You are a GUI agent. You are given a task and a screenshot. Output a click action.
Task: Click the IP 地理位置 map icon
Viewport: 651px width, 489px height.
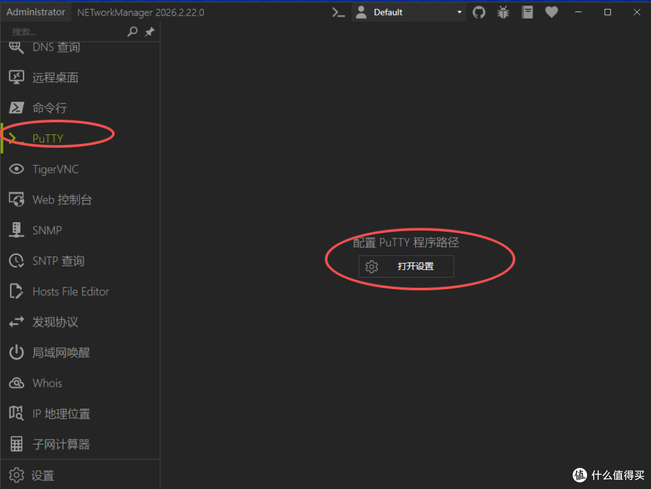16,413
